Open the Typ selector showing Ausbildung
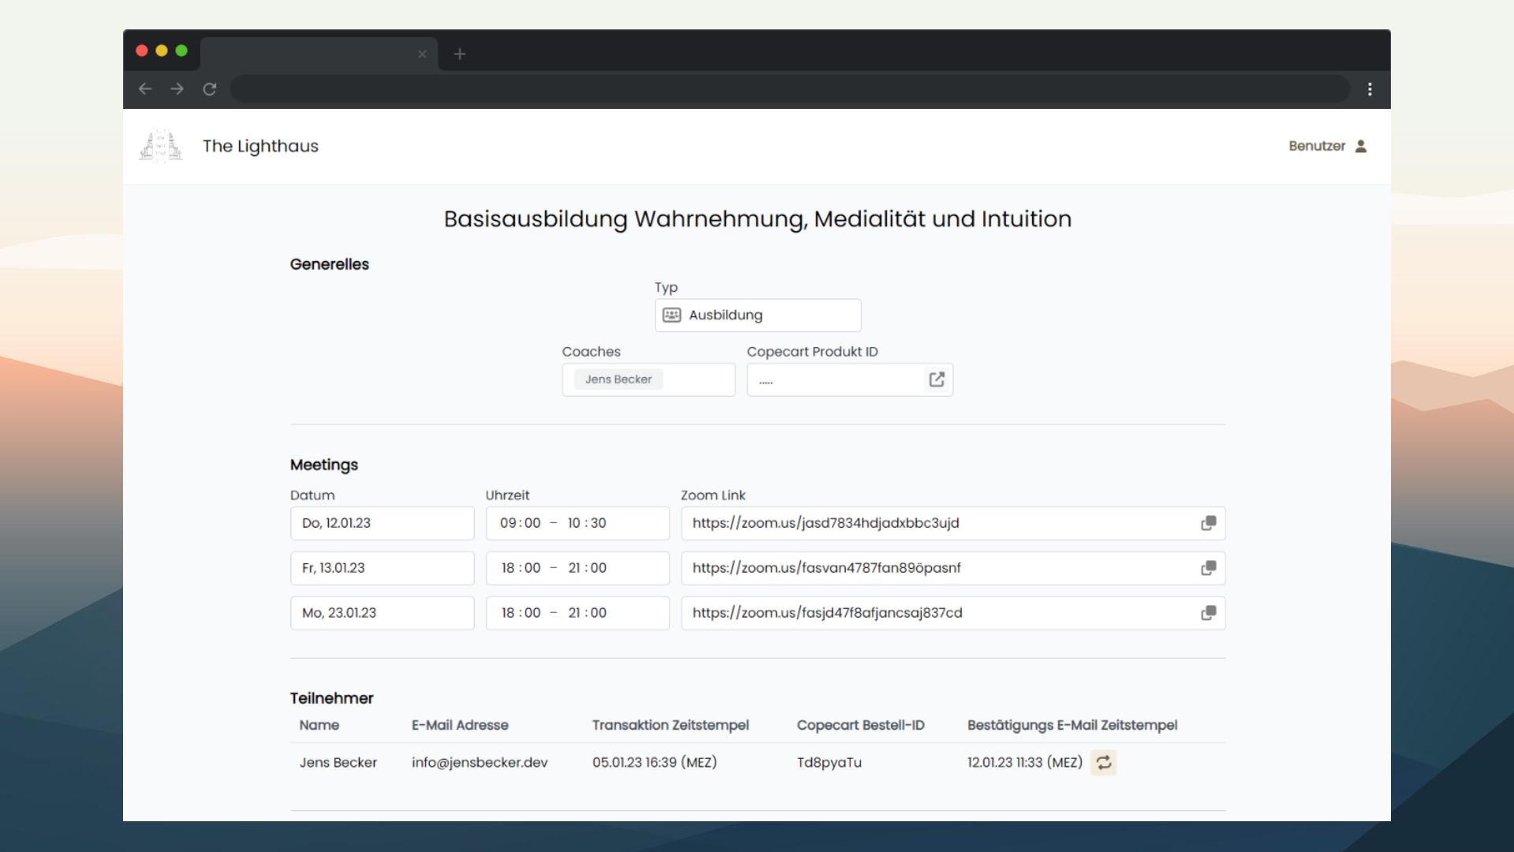Image resolution: width=1514 pixels, height=852 pixels. [x=757, y=315]
